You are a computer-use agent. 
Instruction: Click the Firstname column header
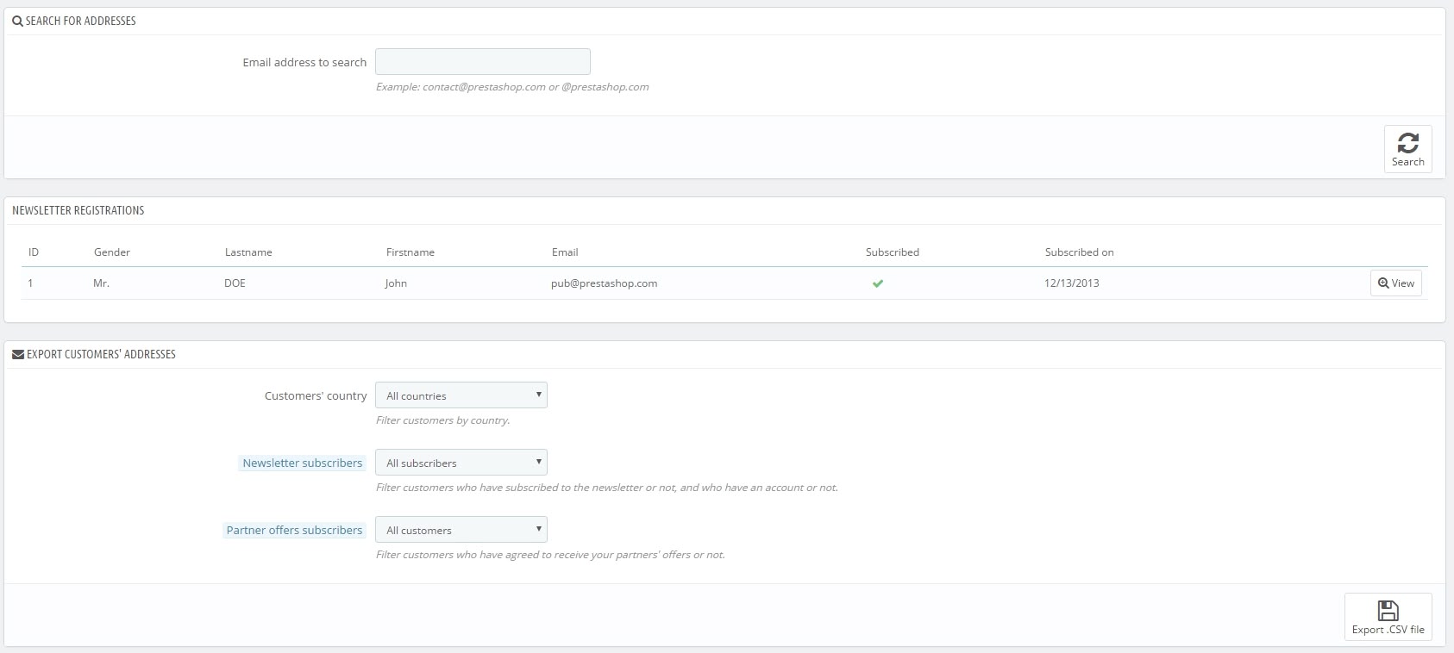410,252
